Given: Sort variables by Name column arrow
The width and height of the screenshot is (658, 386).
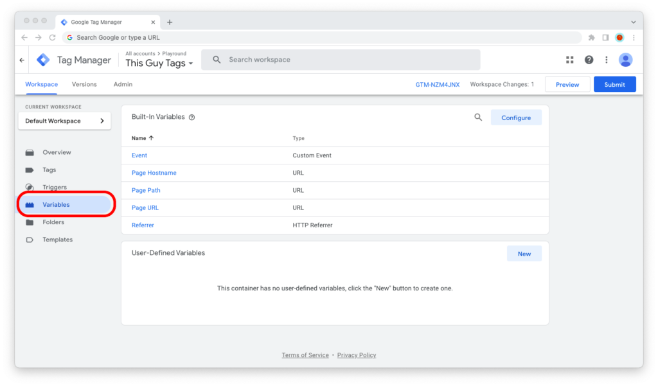Looking at the screenshot, I should point(151,138).
